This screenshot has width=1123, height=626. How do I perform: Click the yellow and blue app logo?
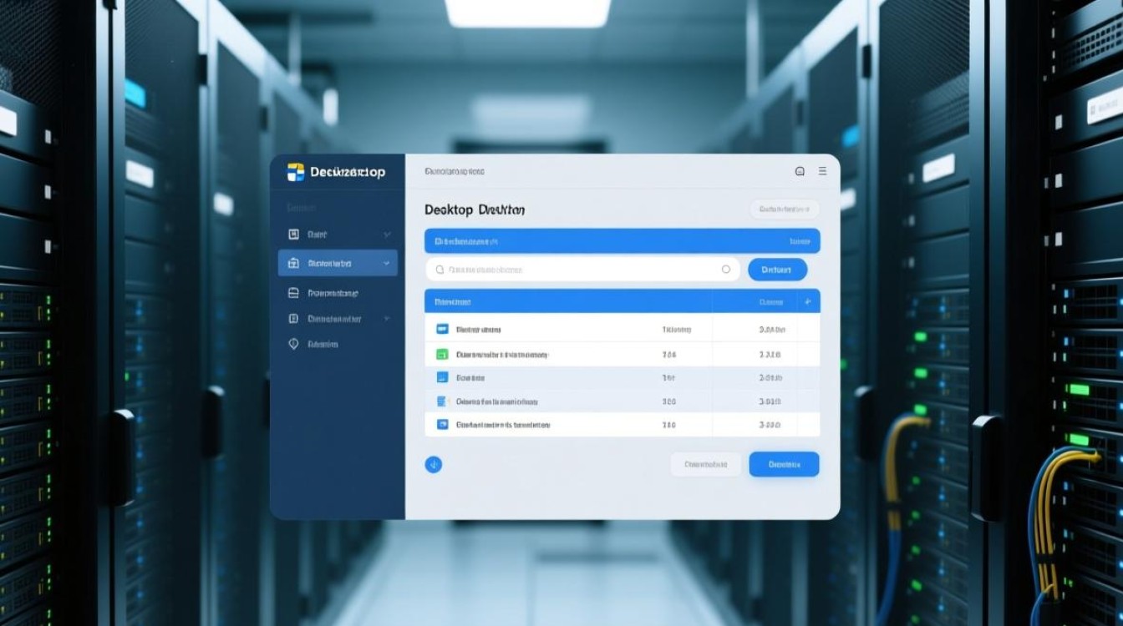tap(296, 172)
